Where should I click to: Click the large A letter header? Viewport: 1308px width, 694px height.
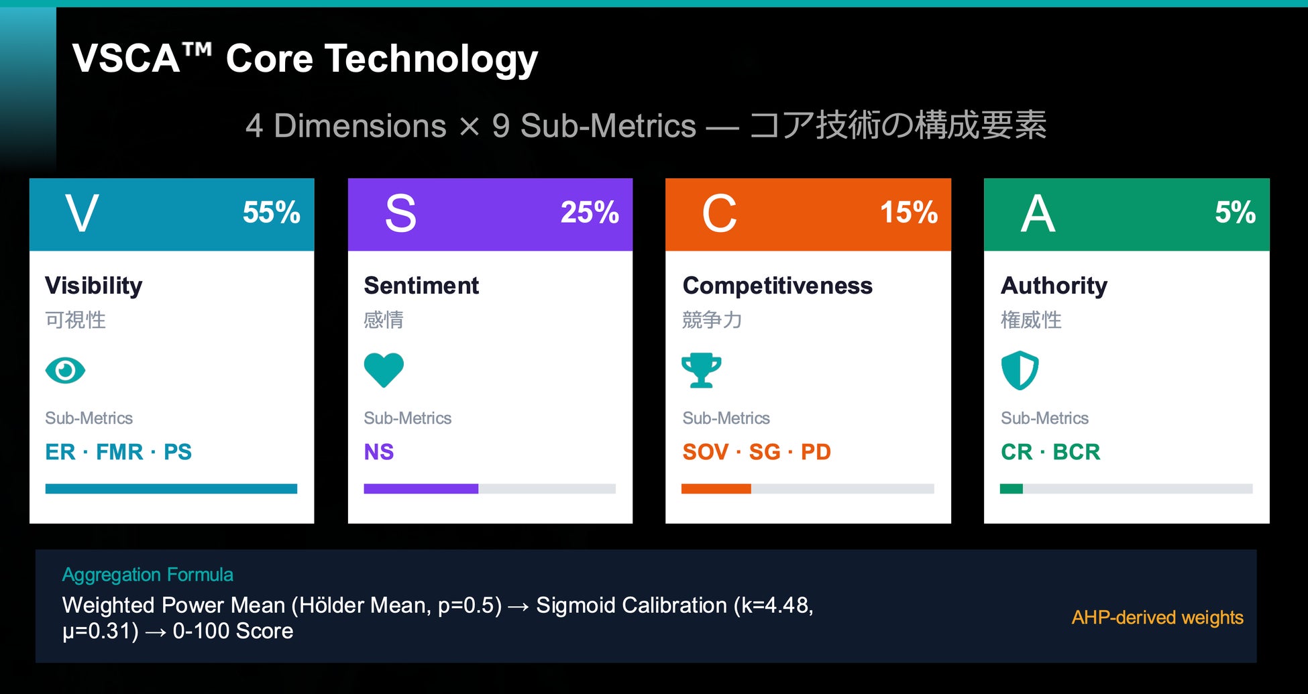click(x=1038, y=214)
